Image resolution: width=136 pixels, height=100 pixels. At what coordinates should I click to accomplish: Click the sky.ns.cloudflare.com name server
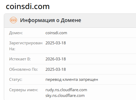(x=65, y=96)
